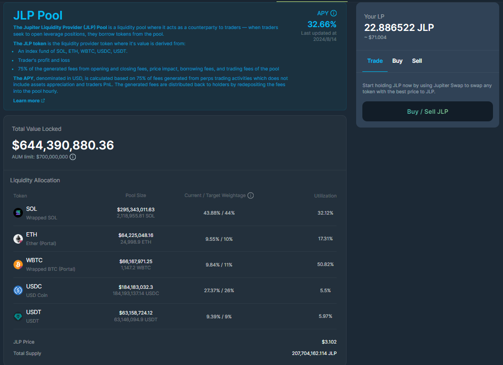Screen dimensions: 503x365
Task: Click the Your LP balance amount
Action: tap(399, 28)
